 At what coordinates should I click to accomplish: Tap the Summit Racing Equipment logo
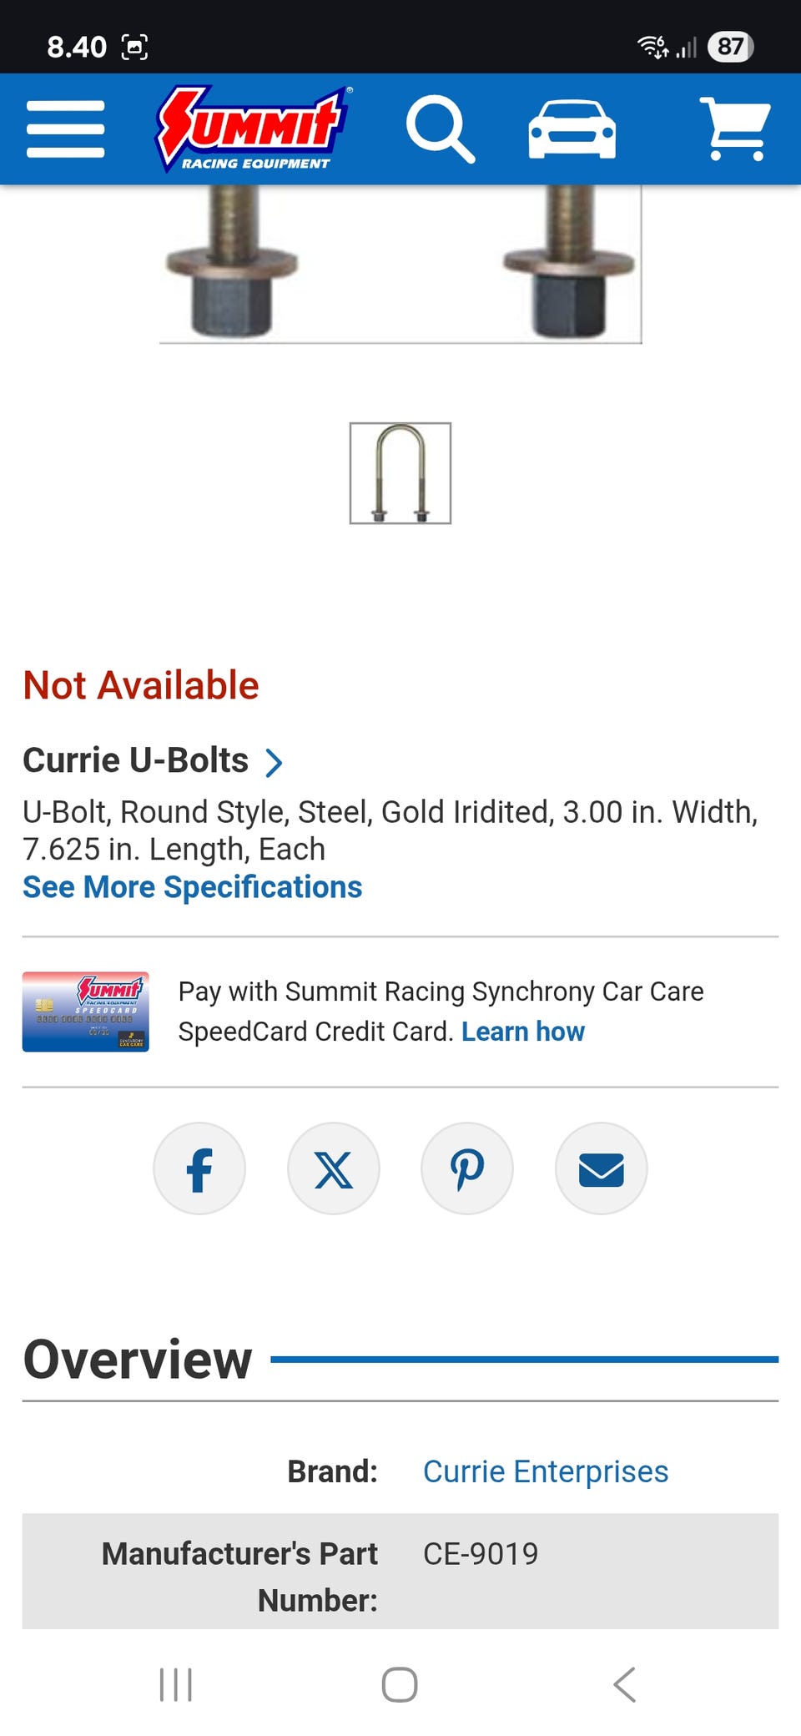(254, 129)
